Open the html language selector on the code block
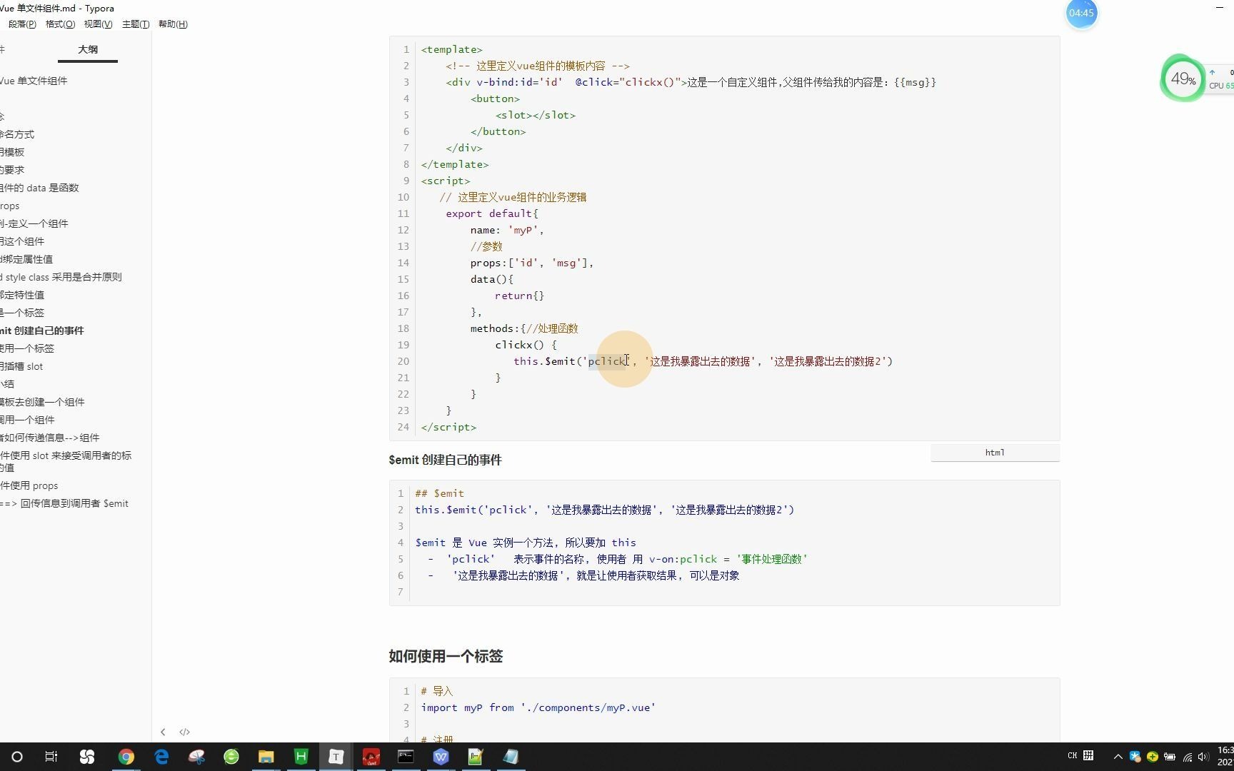1234x771 pixels. pyautogui.click(x=994, y=452)
